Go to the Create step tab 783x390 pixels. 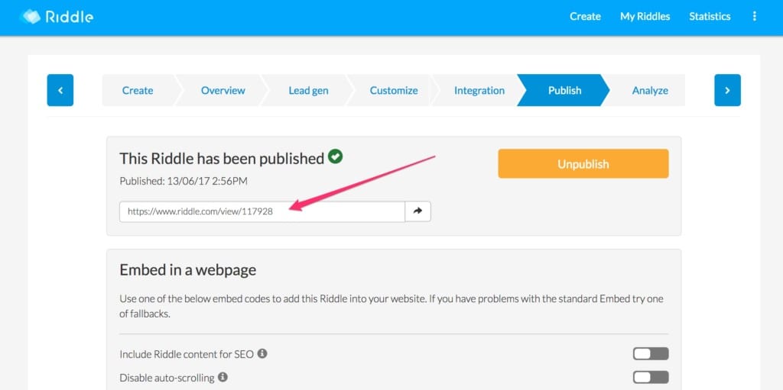[138, 90]
